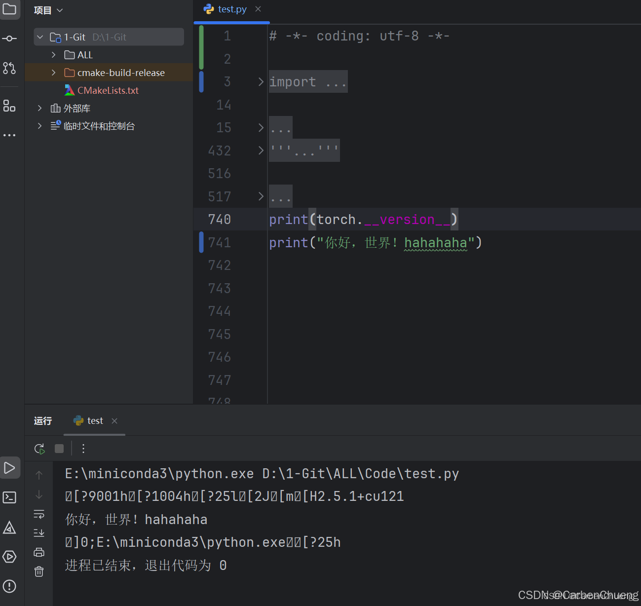Click the change marker beside line 3

click(201, 82)
